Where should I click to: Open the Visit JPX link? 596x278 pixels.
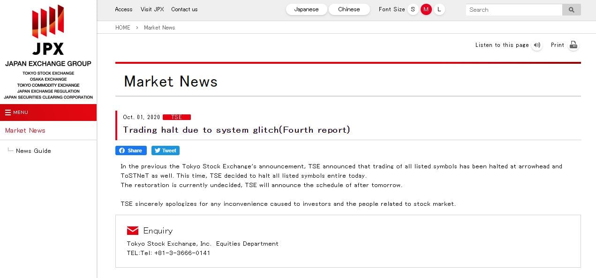pos(152,9)
